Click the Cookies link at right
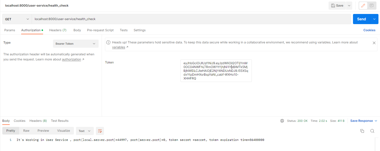 tap(369, 30)
